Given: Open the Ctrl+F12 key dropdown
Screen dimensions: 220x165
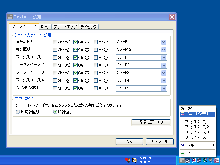Looking at the screenshot, I should click(164, 50).
